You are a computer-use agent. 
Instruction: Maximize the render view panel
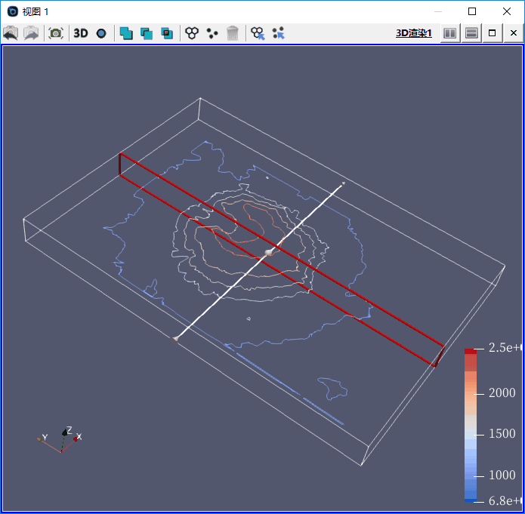pyautogui.click(x=493, y=33)
